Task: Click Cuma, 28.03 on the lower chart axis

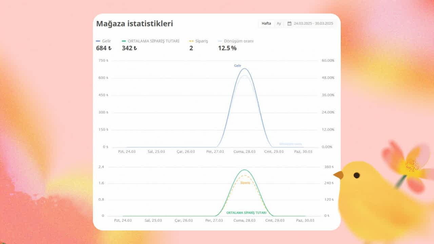Action: pos(244,220)
